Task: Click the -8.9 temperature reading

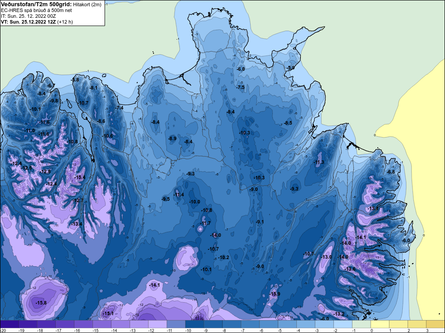Action: [x=172, y=138]
